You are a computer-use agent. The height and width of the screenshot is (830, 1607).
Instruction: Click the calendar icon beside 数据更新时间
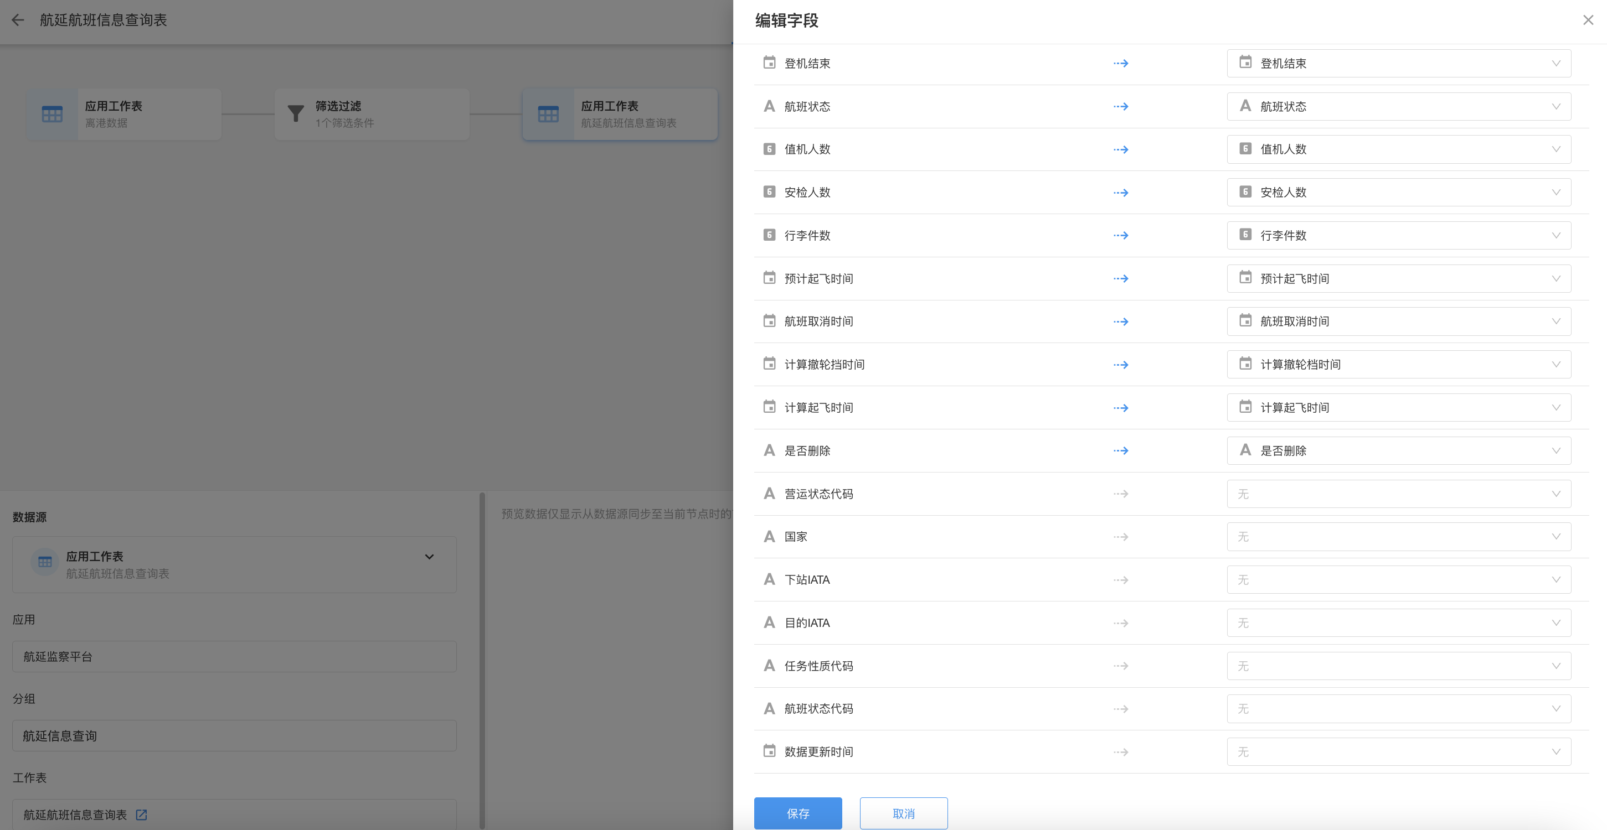[x=769, y=751]
